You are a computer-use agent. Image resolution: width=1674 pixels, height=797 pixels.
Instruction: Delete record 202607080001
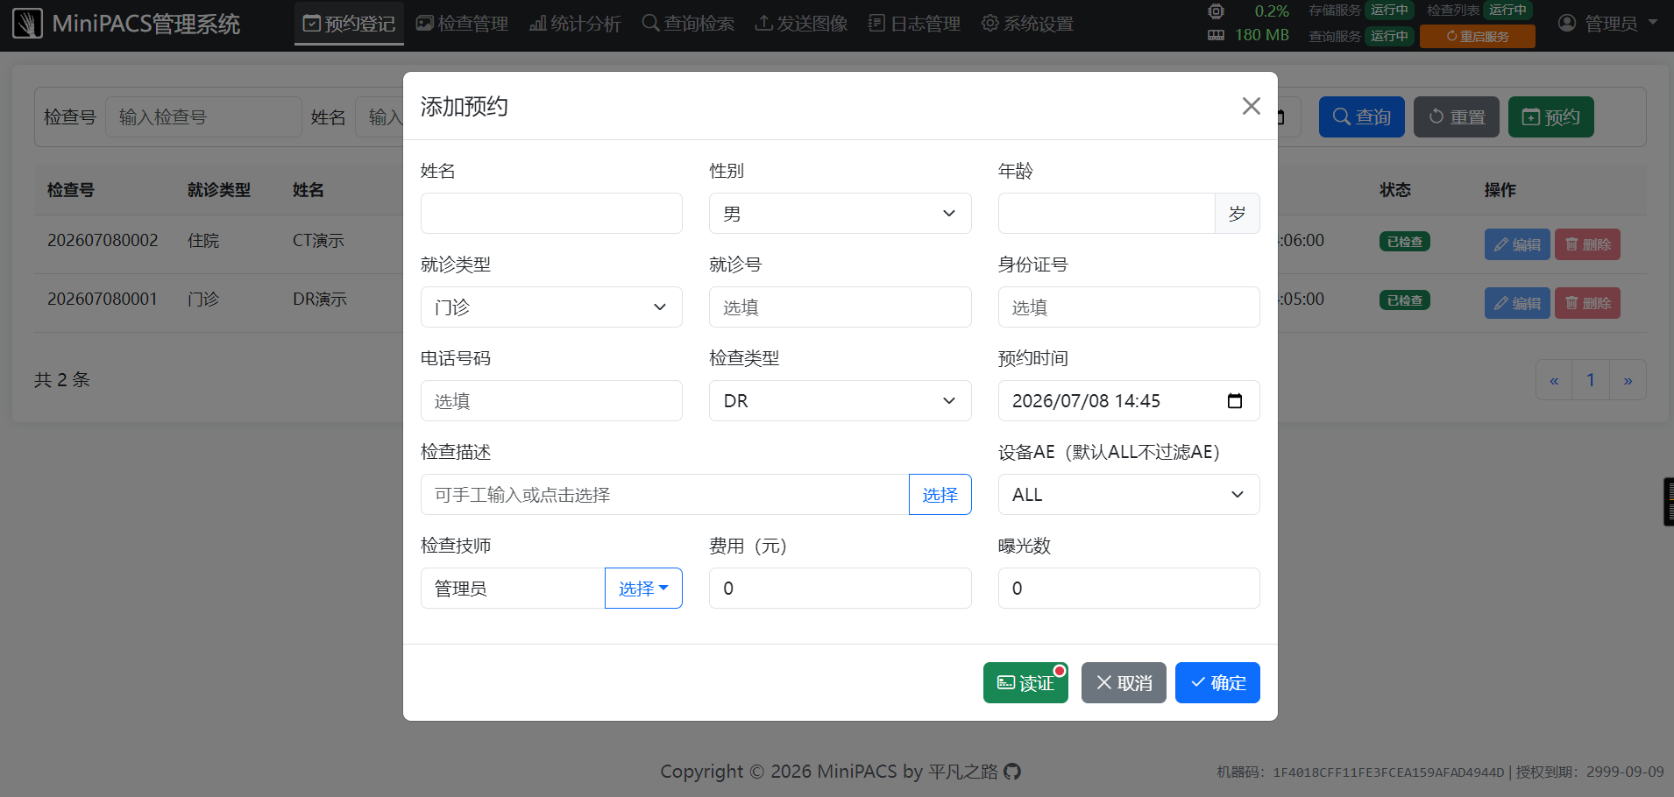(1587, 303)
